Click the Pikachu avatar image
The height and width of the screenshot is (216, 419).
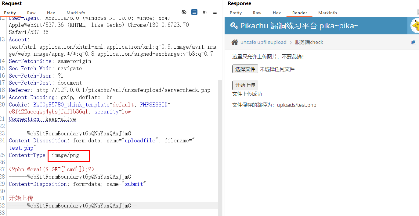click(x=415, y=26)
